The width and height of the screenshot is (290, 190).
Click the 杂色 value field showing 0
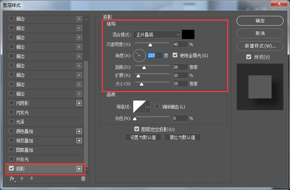[x=180, y=118]
